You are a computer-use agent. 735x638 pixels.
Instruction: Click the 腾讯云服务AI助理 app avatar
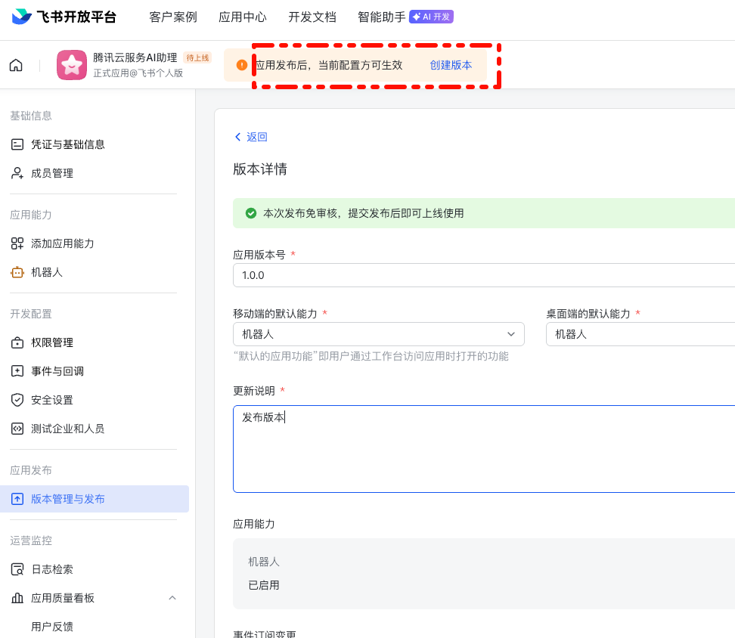[x=72, y=65]
